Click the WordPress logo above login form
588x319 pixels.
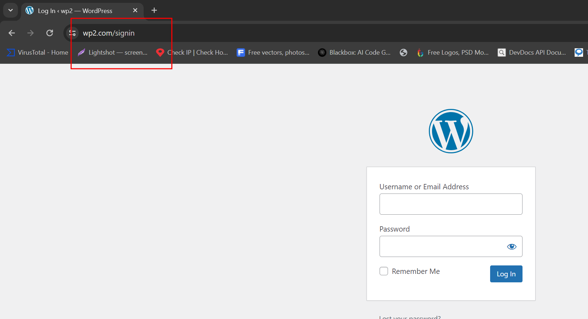click(451, 131)
